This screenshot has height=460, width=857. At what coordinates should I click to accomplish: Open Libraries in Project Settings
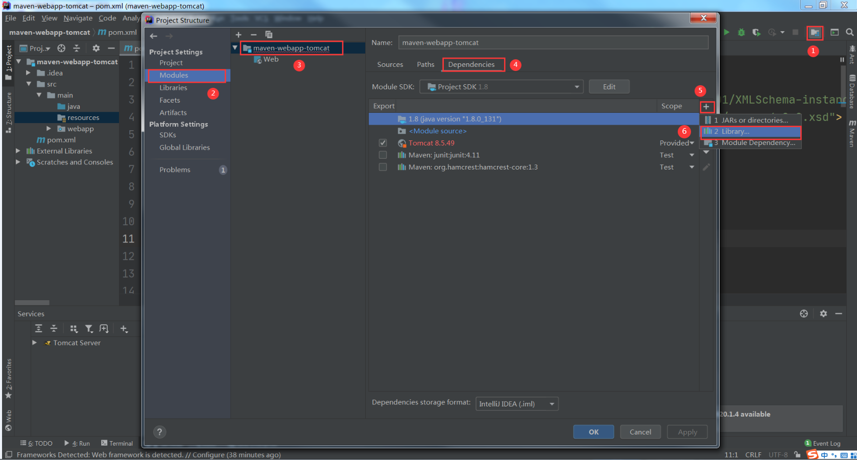point(173,88)
